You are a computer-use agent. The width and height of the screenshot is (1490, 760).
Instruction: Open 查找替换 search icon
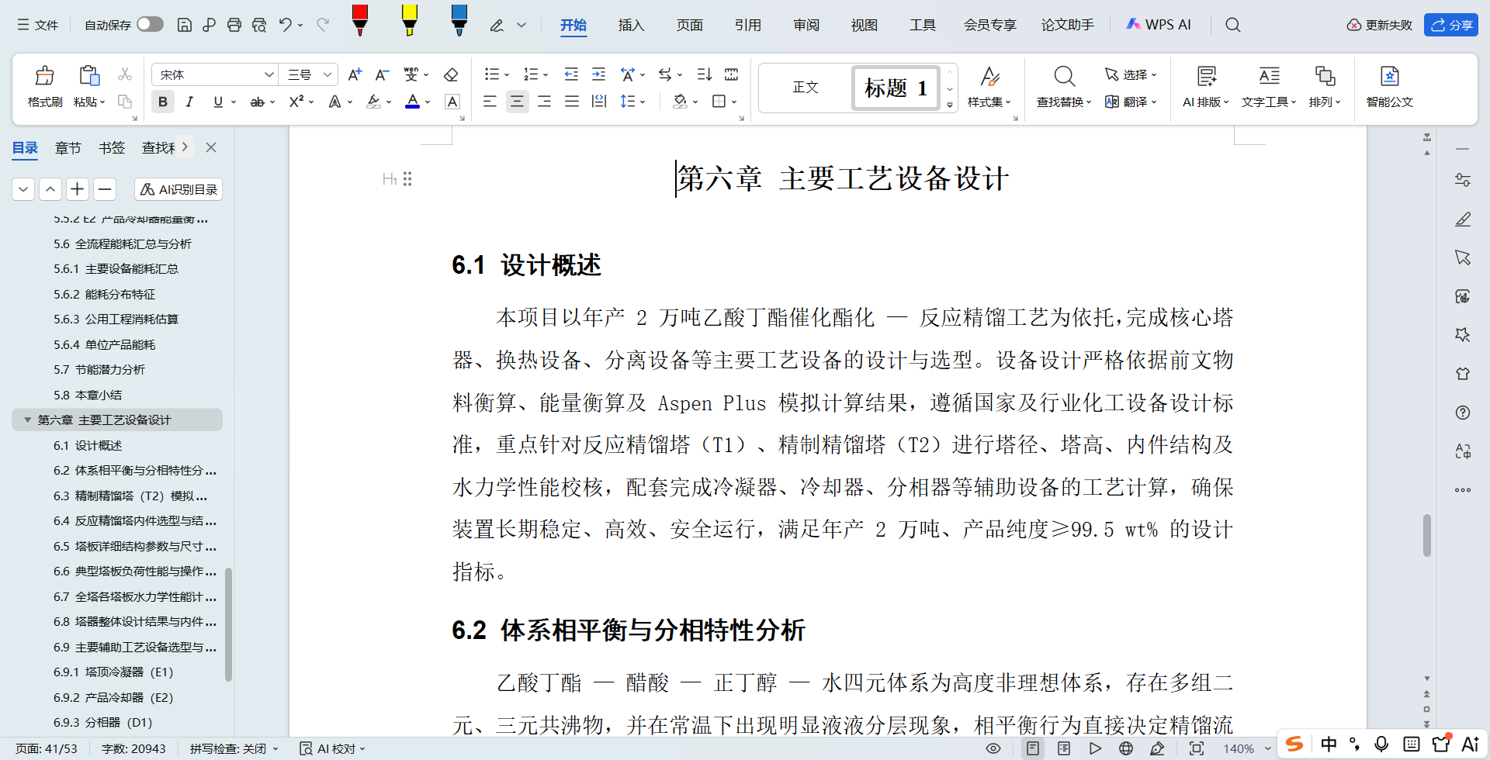[1064, 76]
